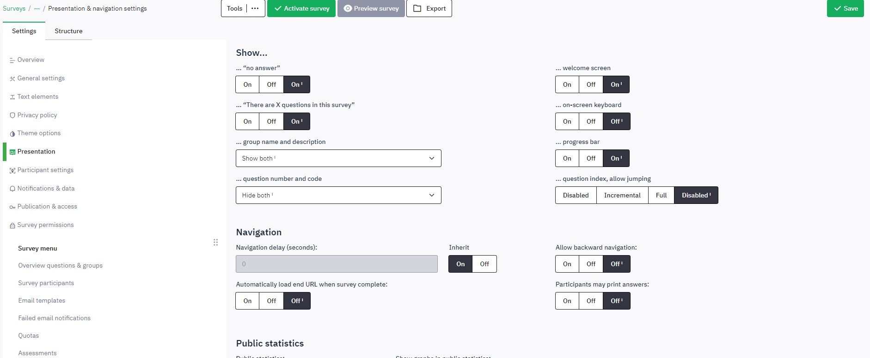The height and width of the screenshot is (358, 870).
Task: Open the Tools ellipsis menu
Action: (x=255, y=8)
